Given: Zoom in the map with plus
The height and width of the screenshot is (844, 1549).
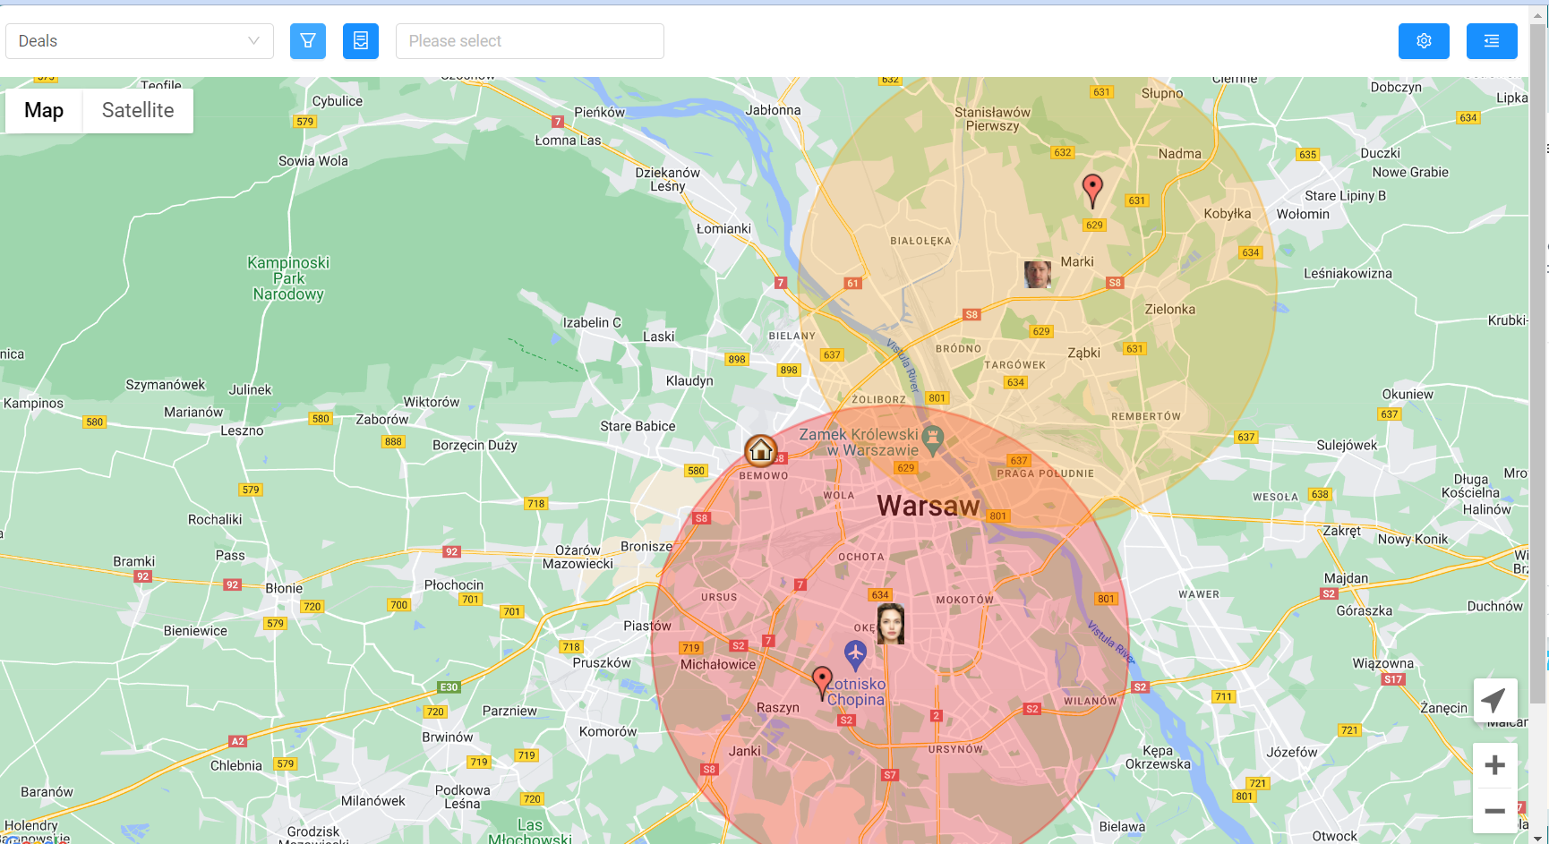Looking at the screenshot, I should click(x=1494, y=765).
